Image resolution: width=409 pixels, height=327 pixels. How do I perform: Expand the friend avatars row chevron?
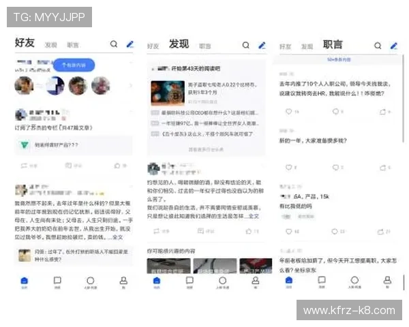click(x=131, y=86)
